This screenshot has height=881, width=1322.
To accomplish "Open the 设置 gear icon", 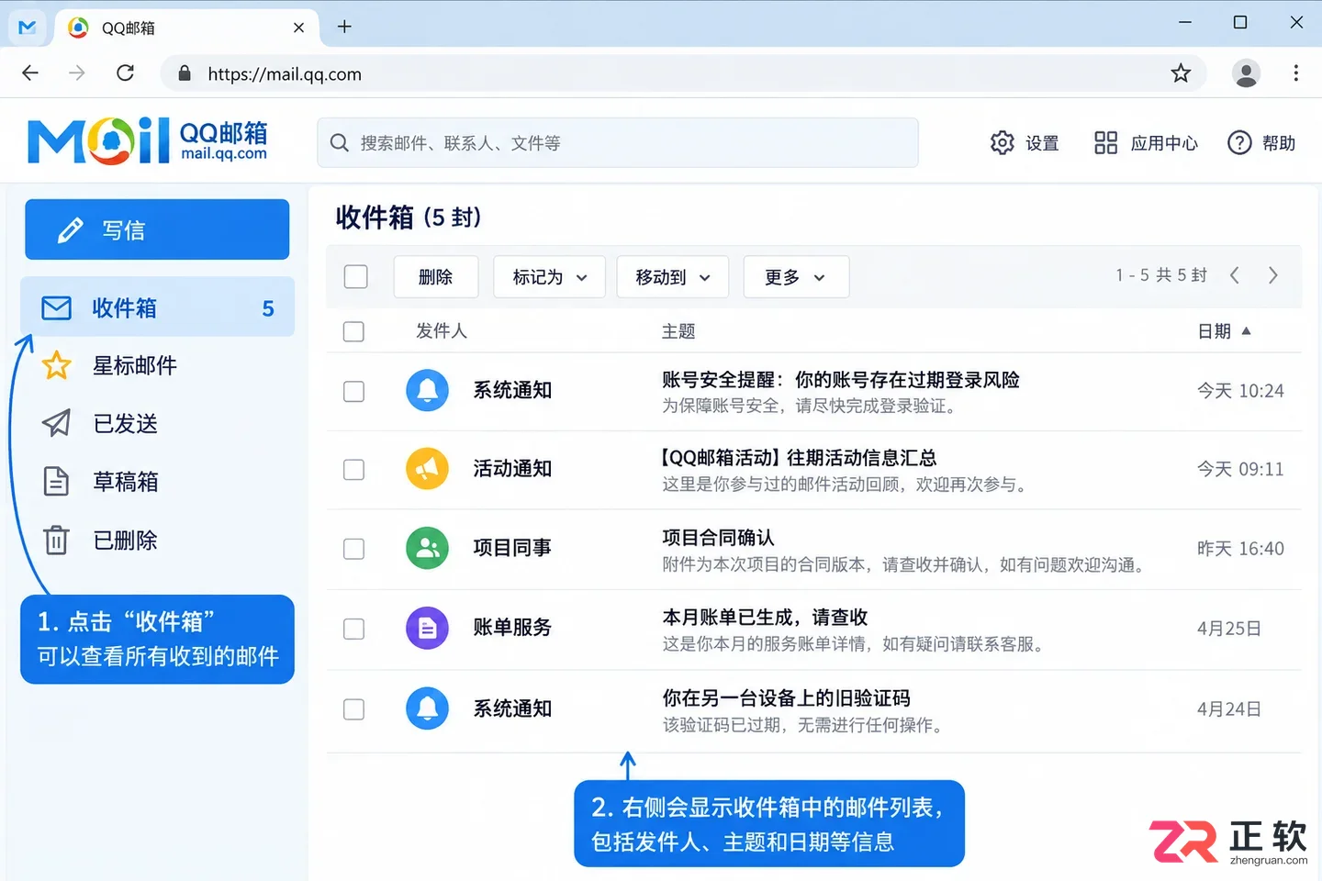I will tap(1002, 143).
